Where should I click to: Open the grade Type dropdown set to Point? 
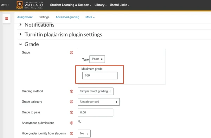click(x=97, y=59)
